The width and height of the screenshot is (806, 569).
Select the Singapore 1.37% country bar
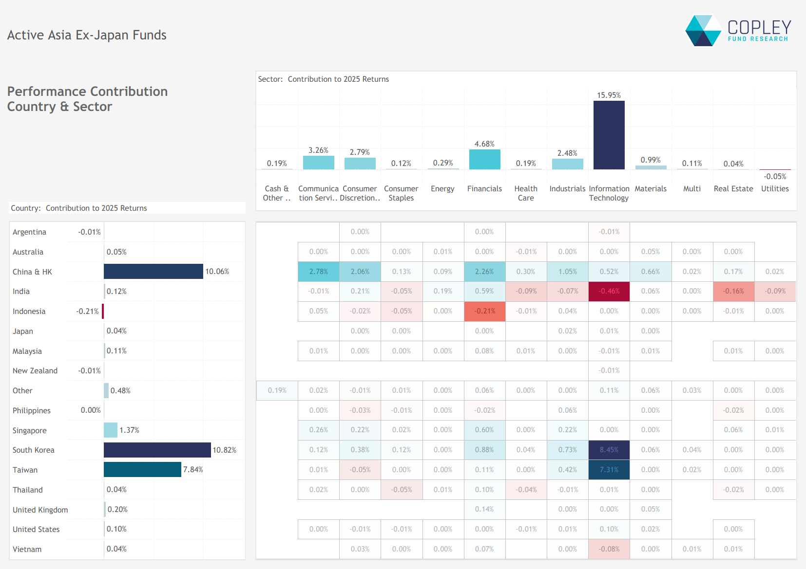click(x=111, y=430)
